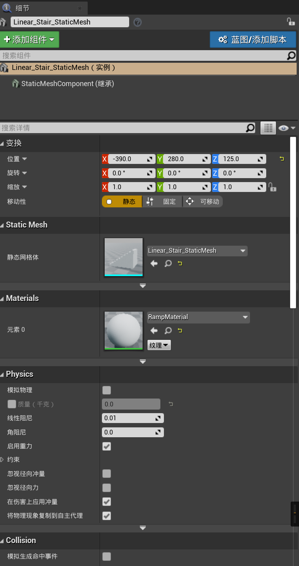Click the details panel vertical scrollbar
The image size is (299, 566).
tap(293, 222)
